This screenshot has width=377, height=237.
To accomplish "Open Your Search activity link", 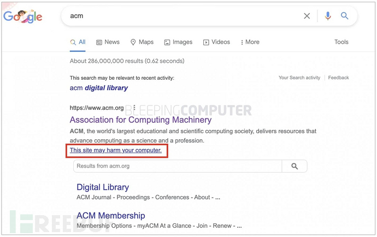I will (299, 78).
